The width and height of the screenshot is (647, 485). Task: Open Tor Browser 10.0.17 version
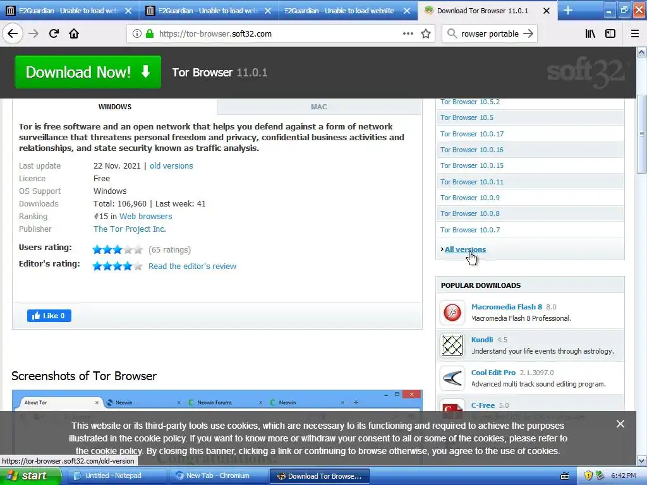click(x=471, y=134)
